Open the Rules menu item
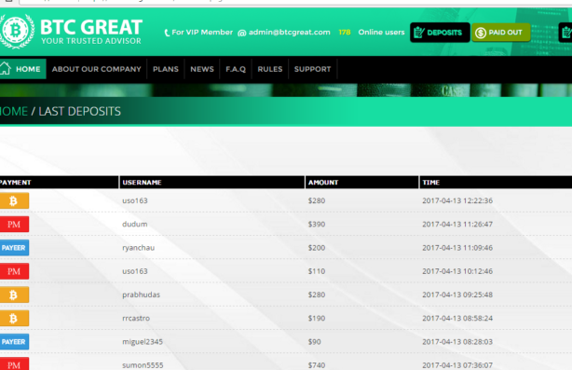The width and height of the screenshot is (572, 370). [x=270, y=69]
